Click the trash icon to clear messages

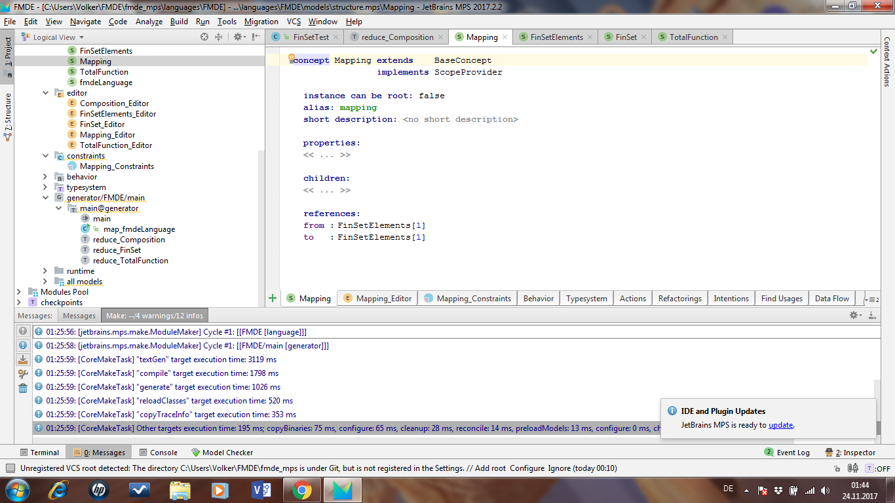pos(23,388)
